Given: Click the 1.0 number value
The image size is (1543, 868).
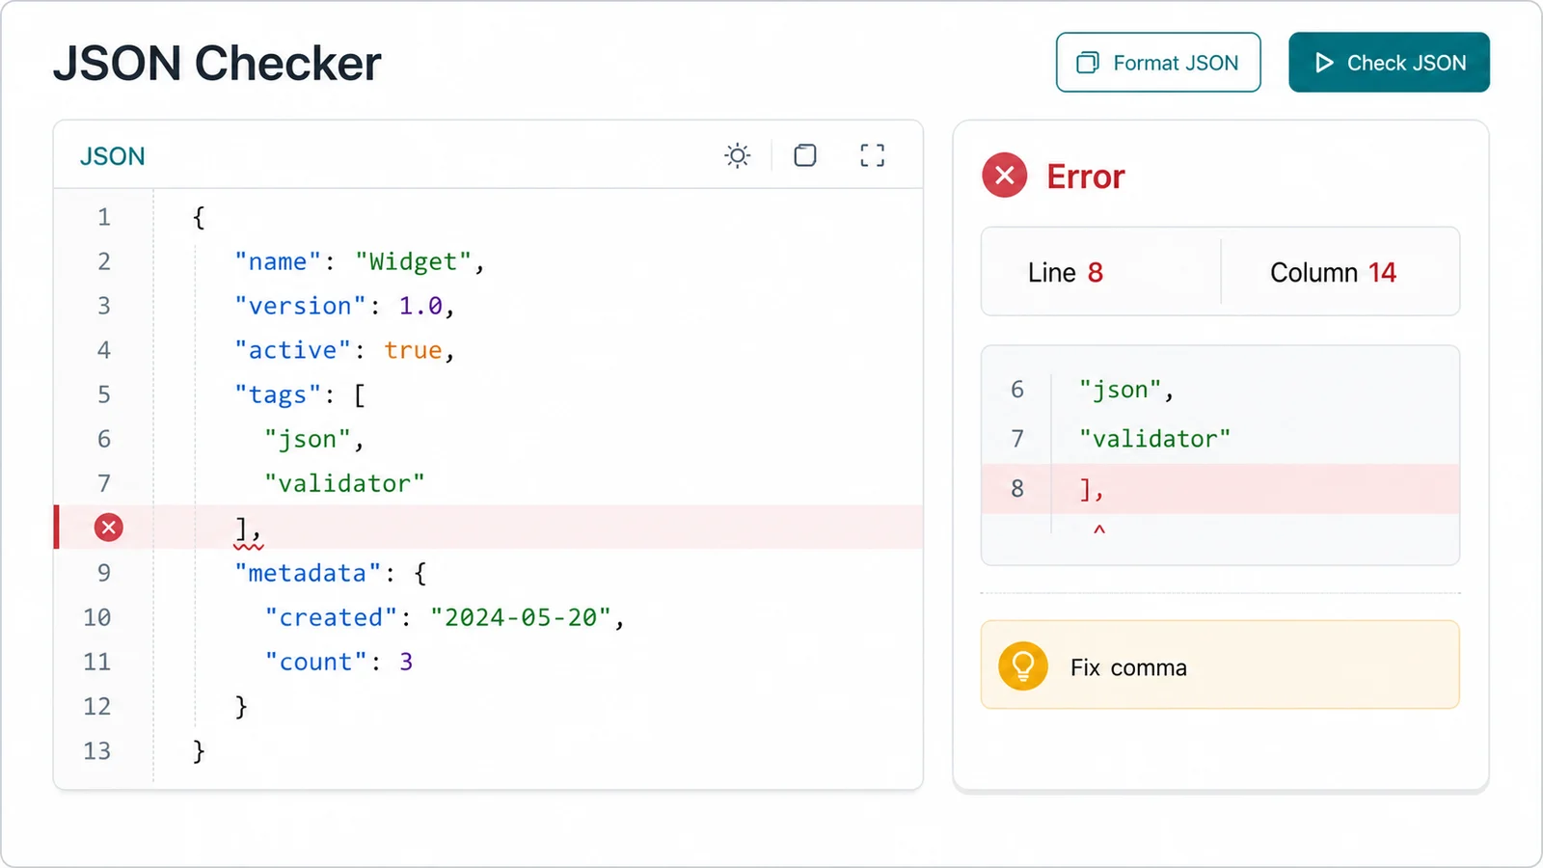Looking at the screenshot, I should pyautogui.click(x=420, y=306).
